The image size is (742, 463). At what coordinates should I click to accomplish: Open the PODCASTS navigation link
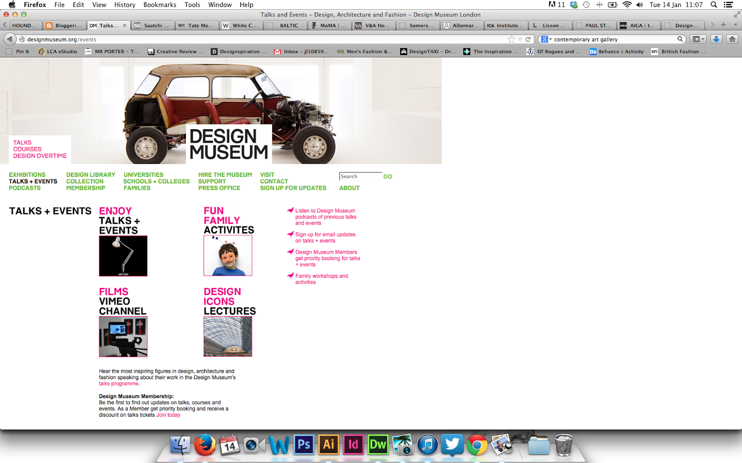(25, 188)
